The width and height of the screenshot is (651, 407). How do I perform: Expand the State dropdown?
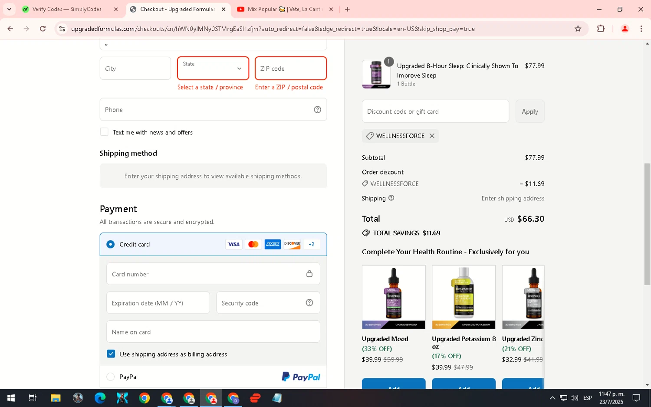(x=213, y=69)
